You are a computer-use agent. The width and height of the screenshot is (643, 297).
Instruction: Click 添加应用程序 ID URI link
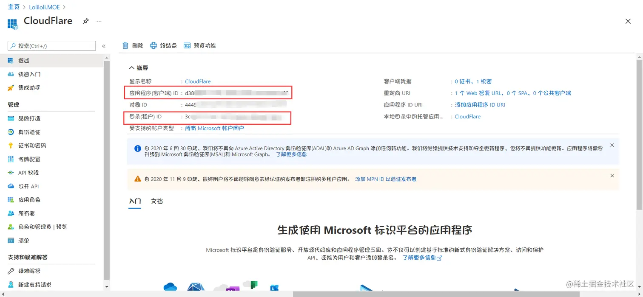click(x=480, y=105)
